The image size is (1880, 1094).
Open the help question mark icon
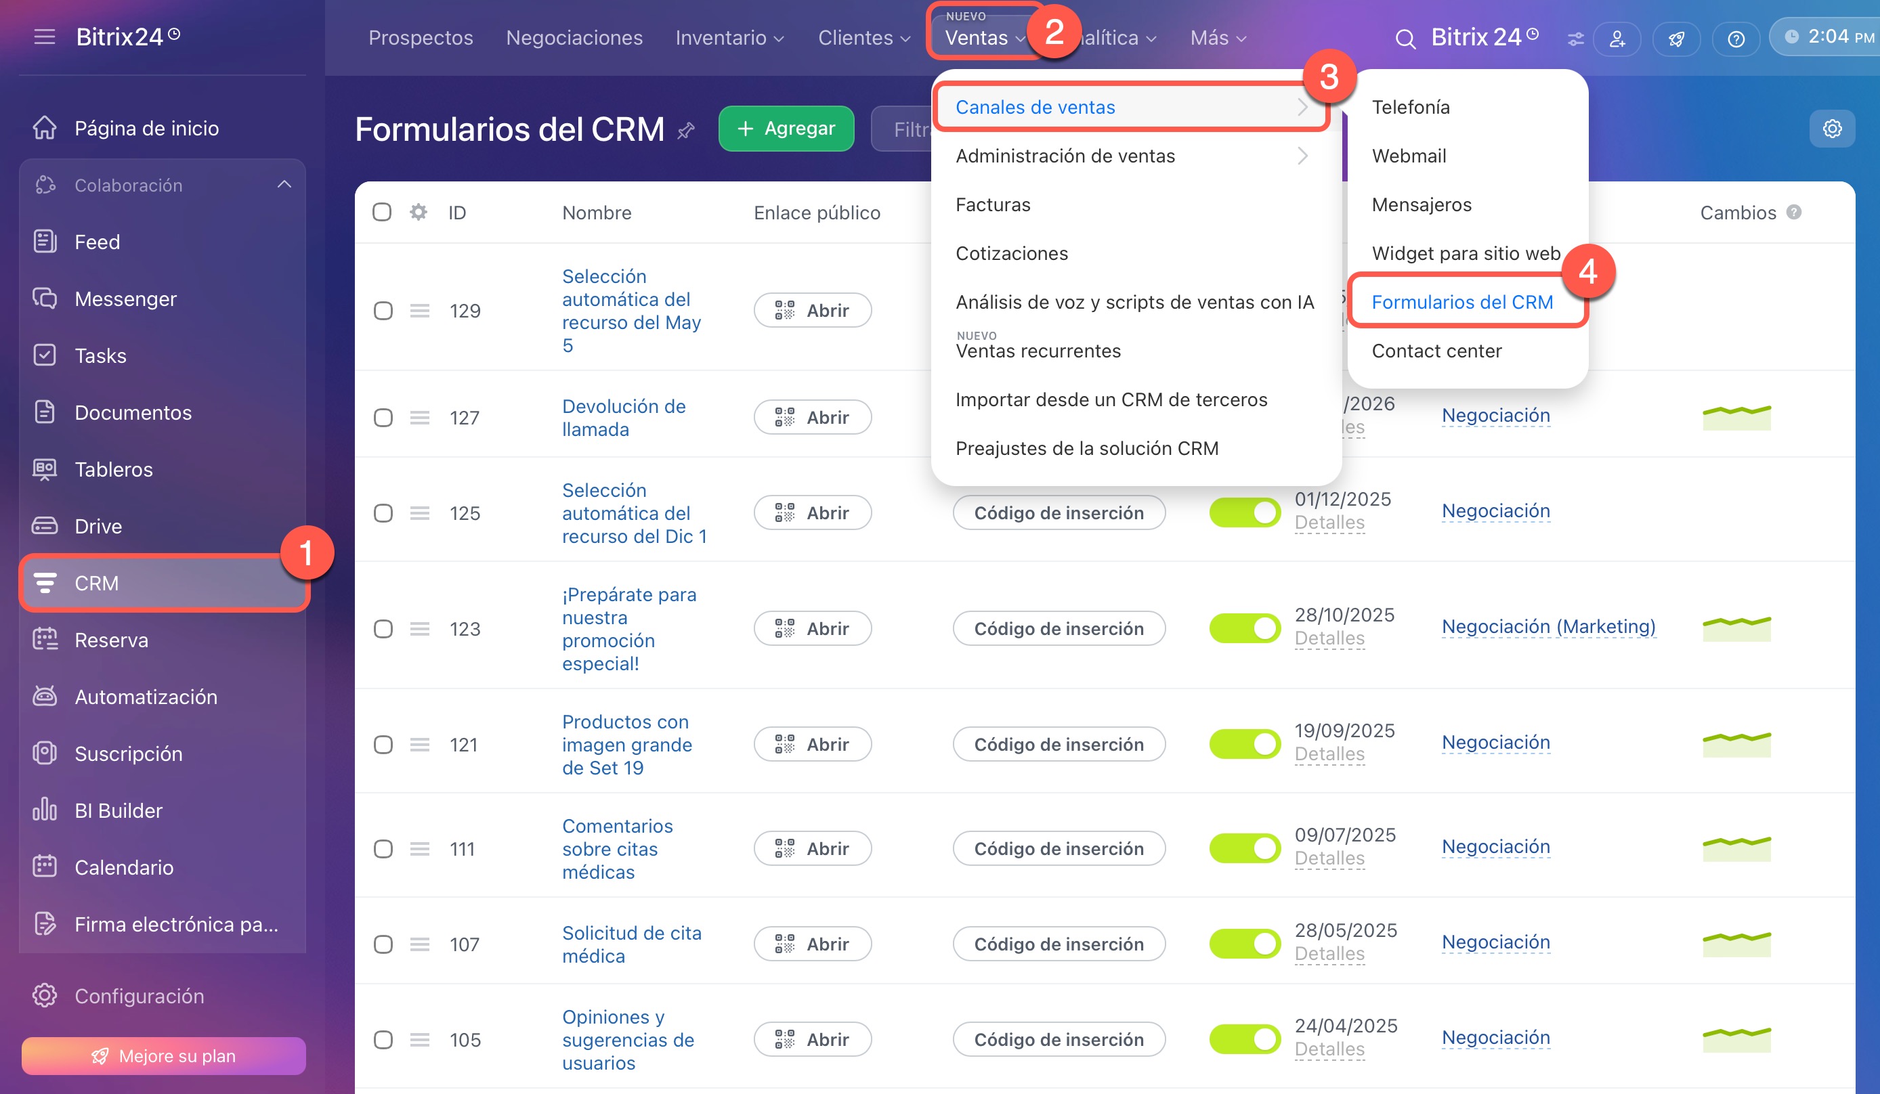click(1736, 39)
